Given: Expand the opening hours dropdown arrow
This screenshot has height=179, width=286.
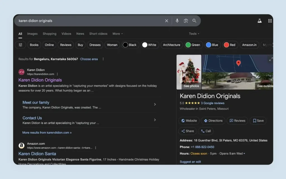Looking at the screenshot, I should point(244,154).
